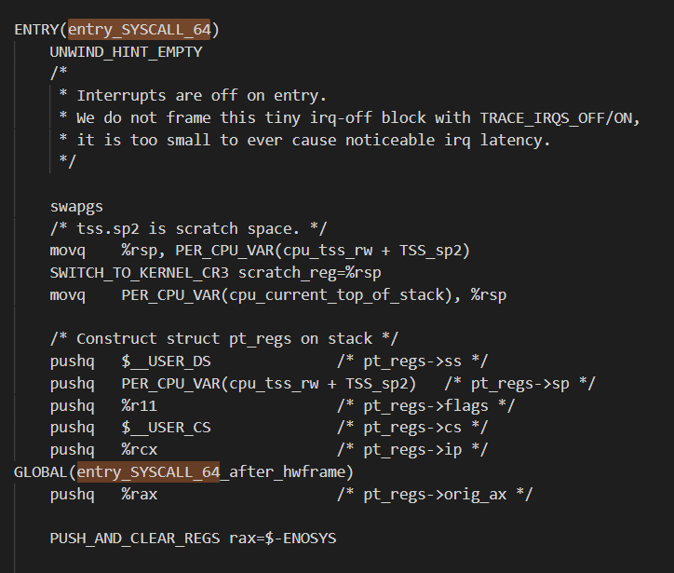Click PUSH_AND_CLEAR_REGS macro line
This screenshot has width=674, height=573.
[x=193, y=539]
